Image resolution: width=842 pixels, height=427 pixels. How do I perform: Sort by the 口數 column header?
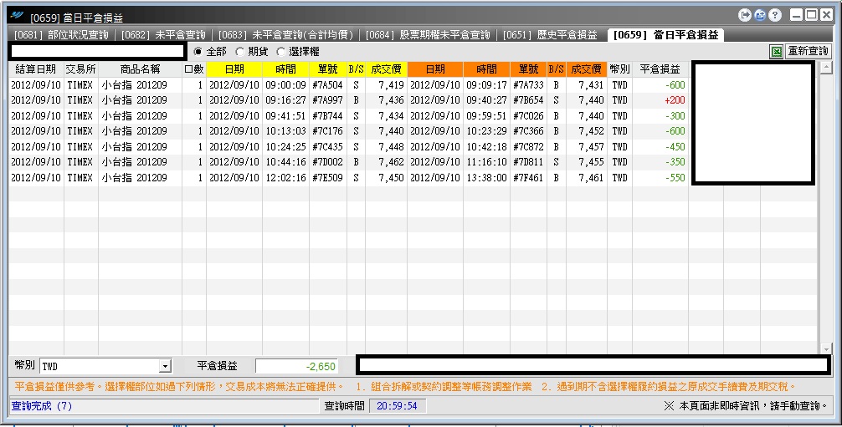[194, 69]
